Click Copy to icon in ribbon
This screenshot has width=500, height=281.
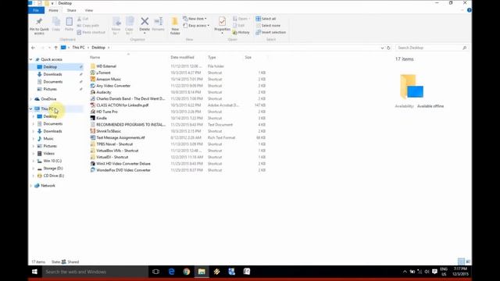(x=130, y=22)
